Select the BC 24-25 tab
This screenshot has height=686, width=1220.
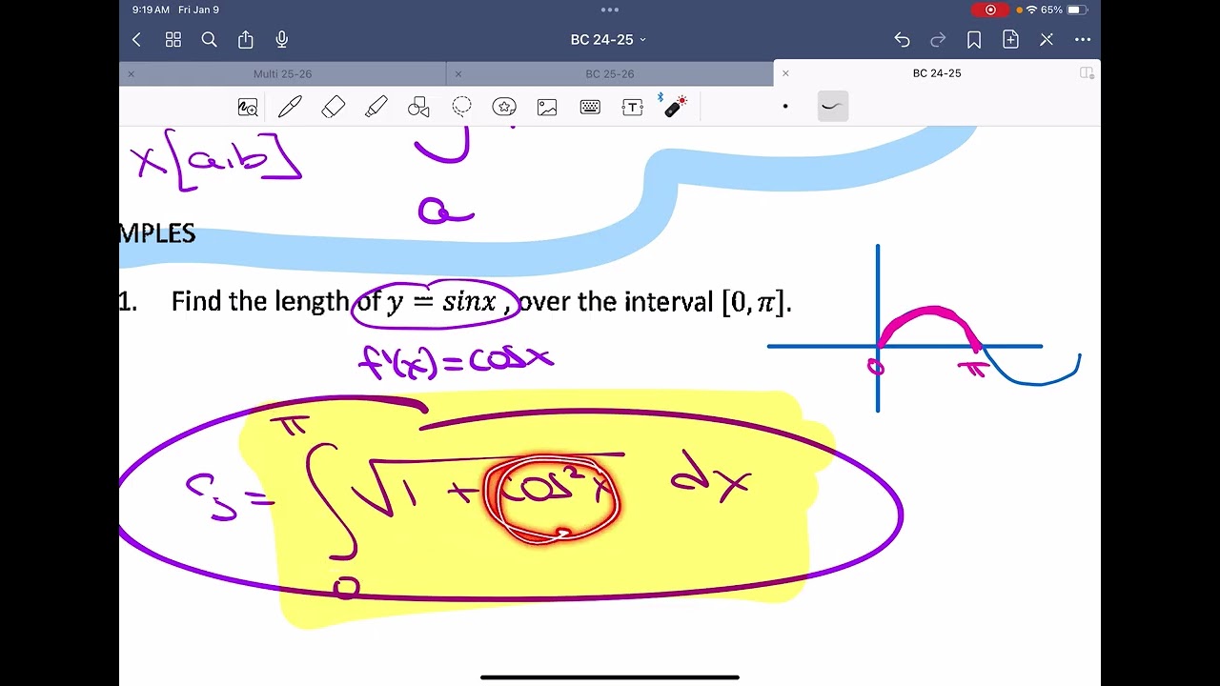(x=937, y=73)
